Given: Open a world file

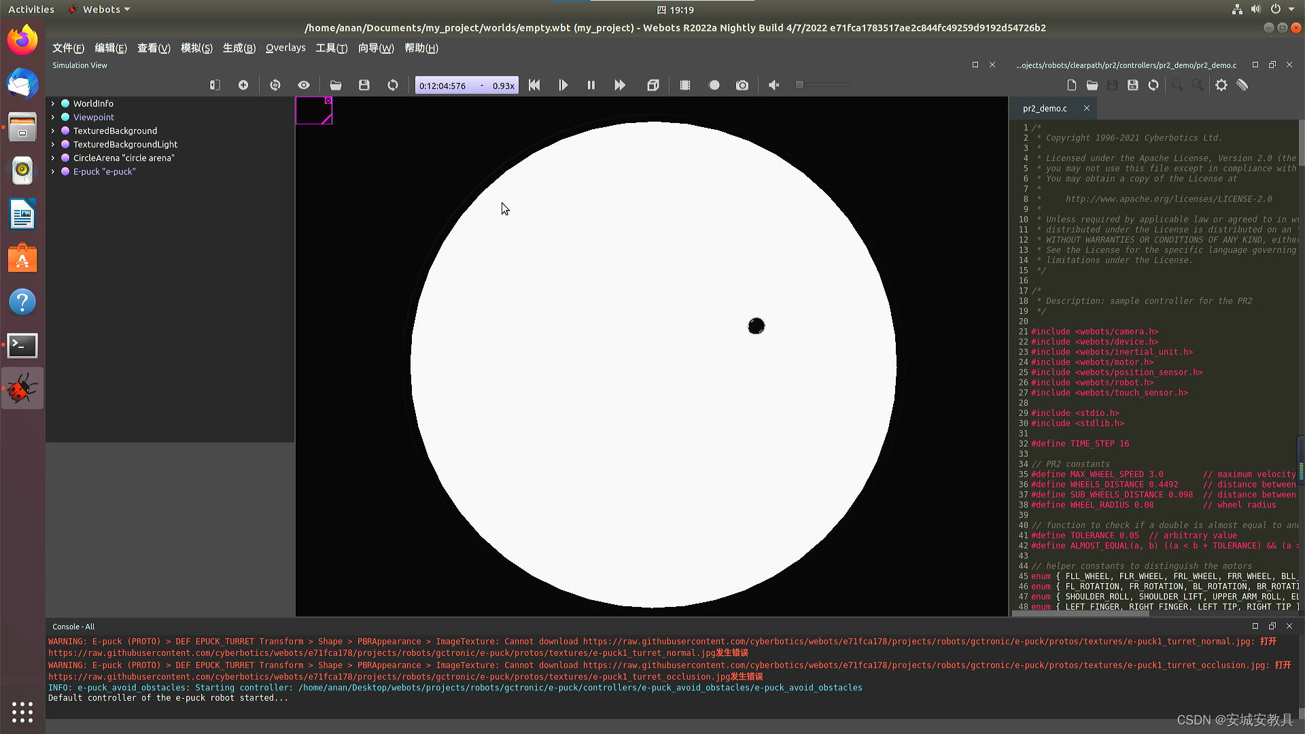Looking at the screenshot, I should pyautogui.click(x=336, y=85).
